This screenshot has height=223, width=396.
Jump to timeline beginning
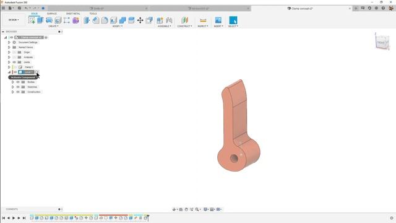4,218
